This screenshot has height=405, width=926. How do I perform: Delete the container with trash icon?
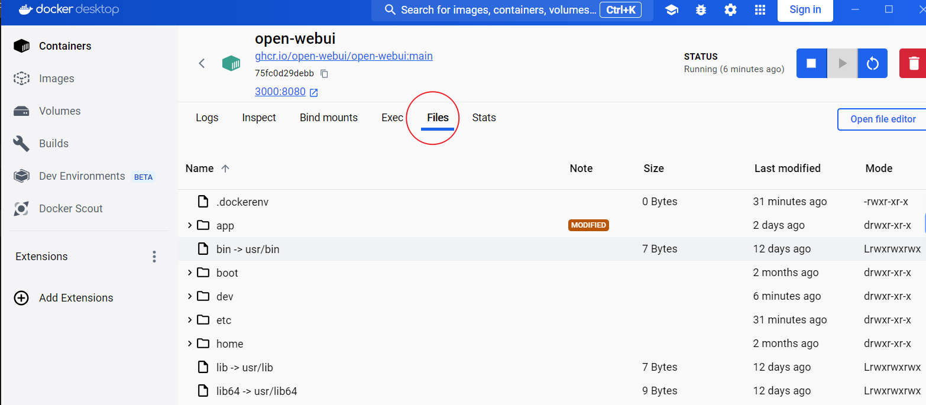point(914,63)
